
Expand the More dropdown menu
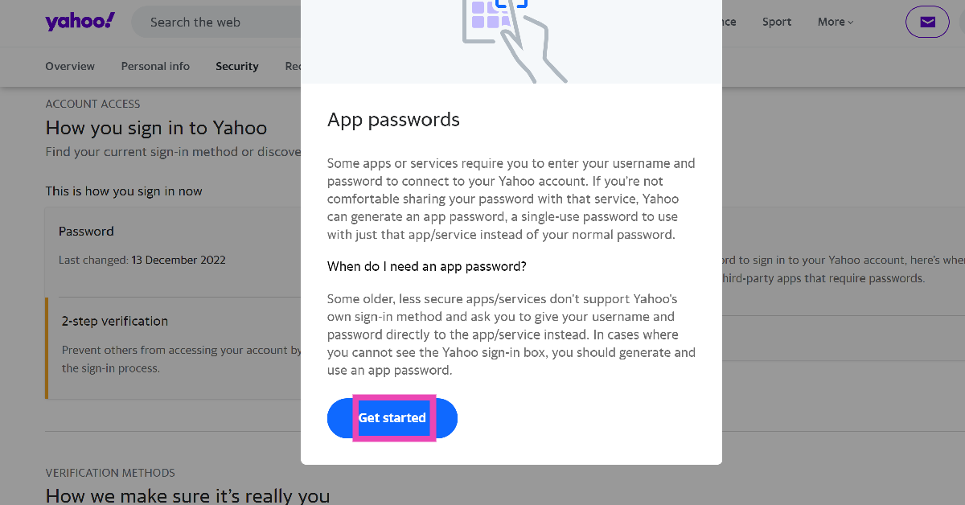tap(836, 22)
